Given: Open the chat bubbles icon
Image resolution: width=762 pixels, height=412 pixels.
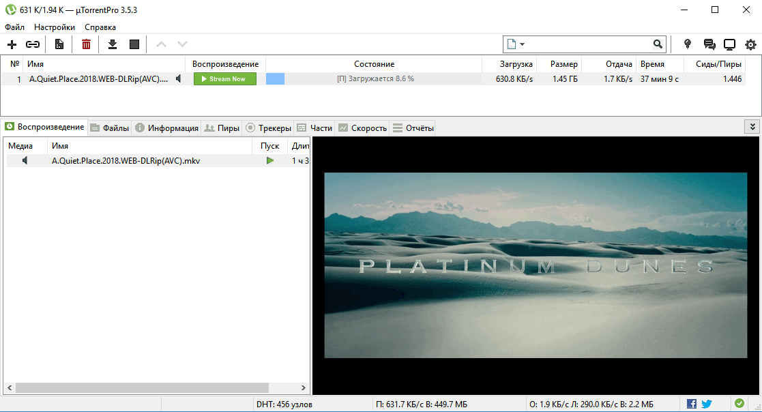Looking at the screenshot, I should tap(709, 45).
